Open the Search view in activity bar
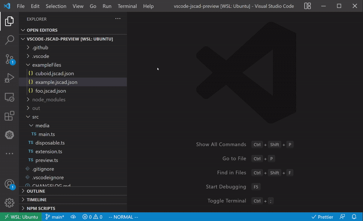The image size is (363, 221). pyautogui.click(x=9, y=40)
